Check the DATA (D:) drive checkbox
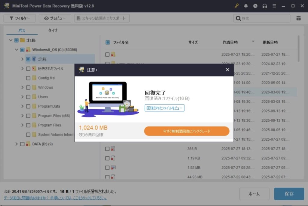The height and width of the screenshot is (206, 308). (22, 144)
